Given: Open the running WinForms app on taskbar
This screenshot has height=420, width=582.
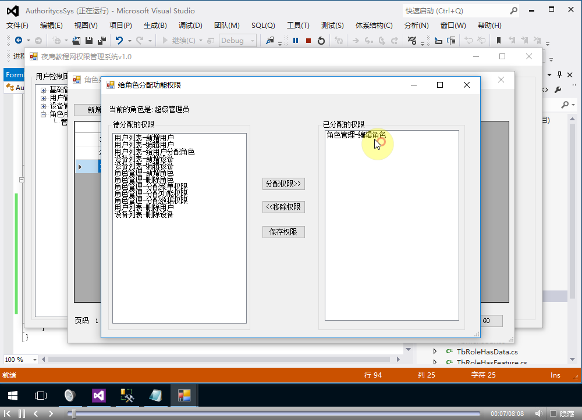Looking at the screenshot, I should 184,396.
